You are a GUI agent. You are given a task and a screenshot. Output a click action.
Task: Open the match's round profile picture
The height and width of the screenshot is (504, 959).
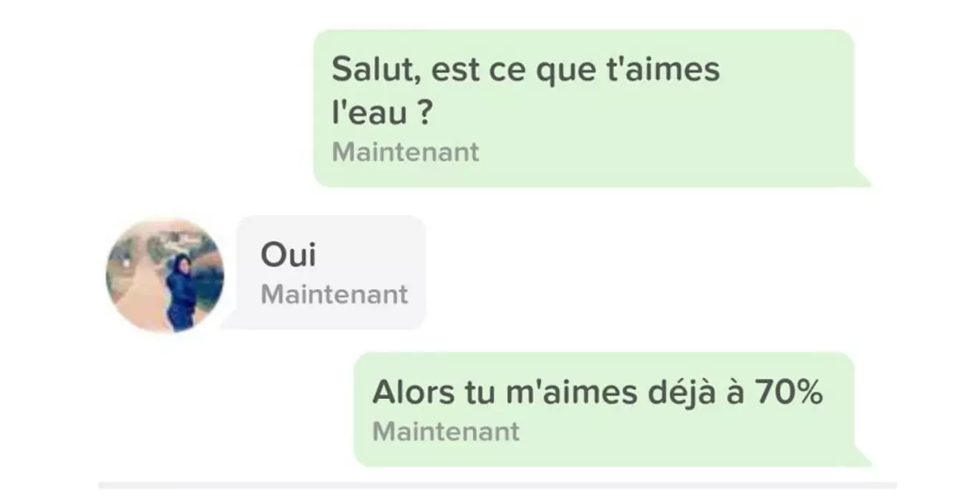click(165, 276)
